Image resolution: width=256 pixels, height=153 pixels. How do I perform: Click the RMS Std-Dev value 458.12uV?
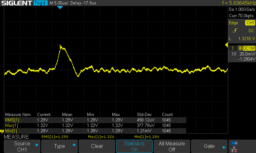(x=146, y=120)
